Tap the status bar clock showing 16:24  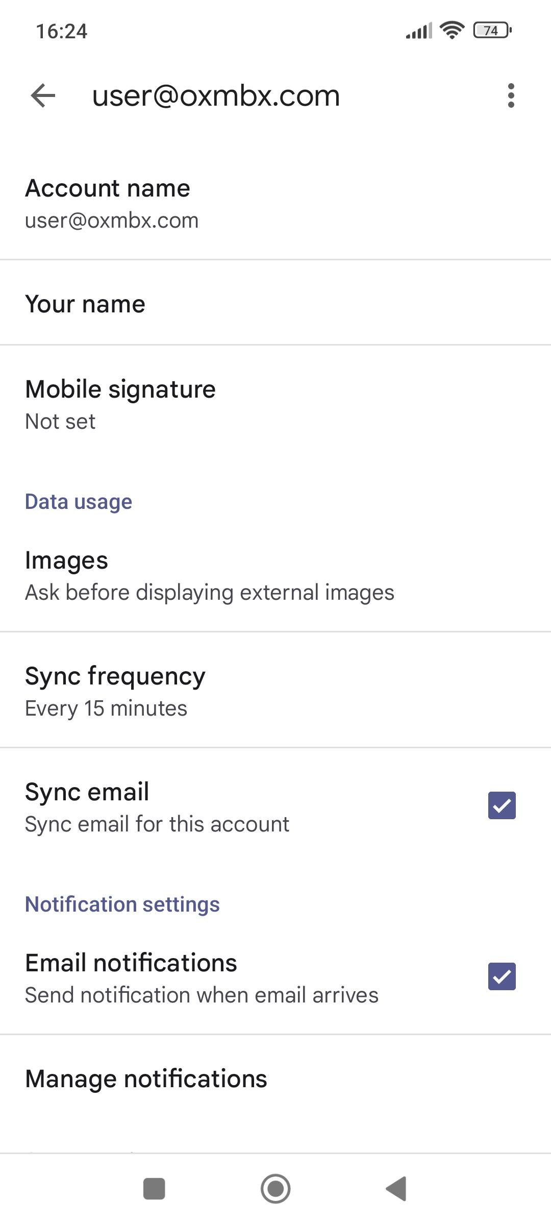click(x=62, y=31)
